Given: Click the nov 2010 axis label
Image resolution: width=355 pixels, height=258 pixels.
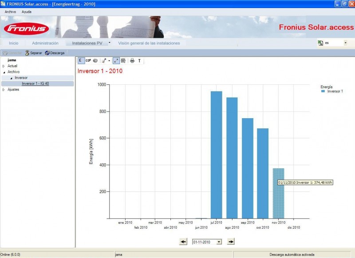Looking at the screenshot, I should [279, 222].
